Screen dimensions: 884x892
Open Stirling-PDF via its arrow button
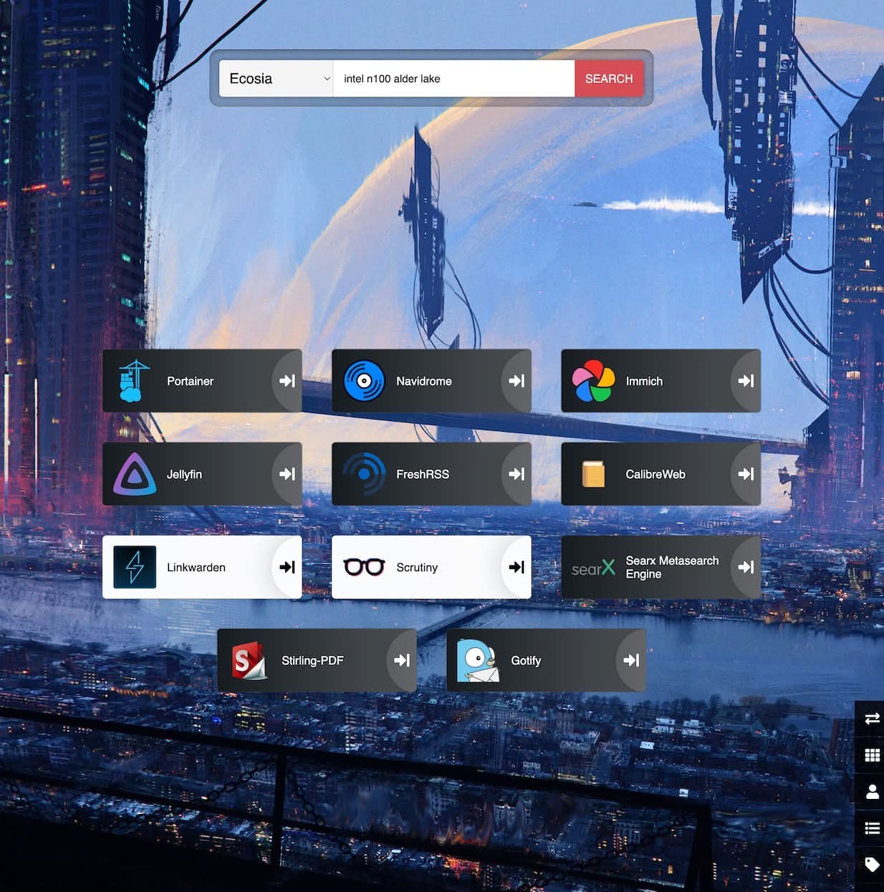(x=402, y=660)
